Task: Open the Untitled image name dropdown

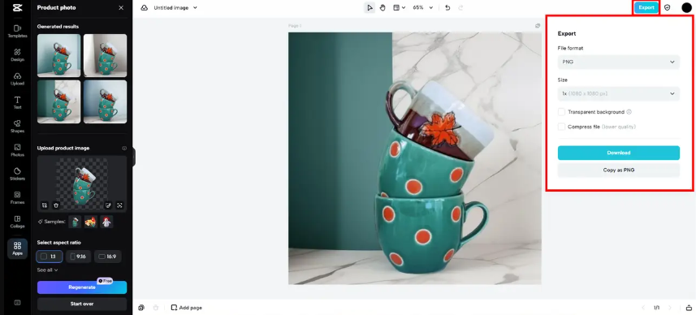Action: 175,7
